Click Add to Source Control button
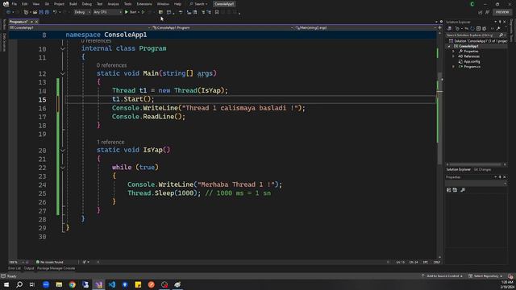The height and width of the screenshot is (290, 516). 443,276
